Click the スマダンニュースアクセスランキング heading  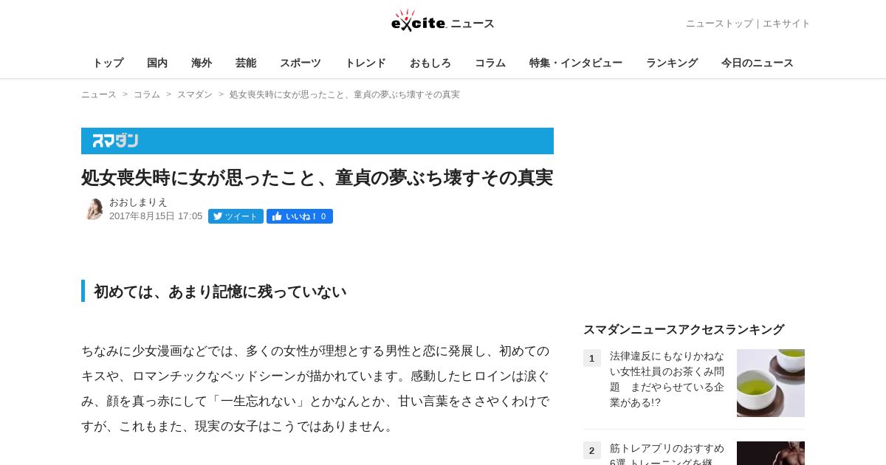pos(684,329)
